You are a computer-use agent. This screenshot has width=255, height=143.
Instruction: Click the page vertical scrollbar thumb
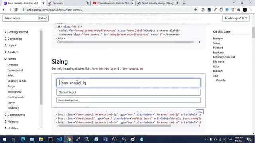253,33
